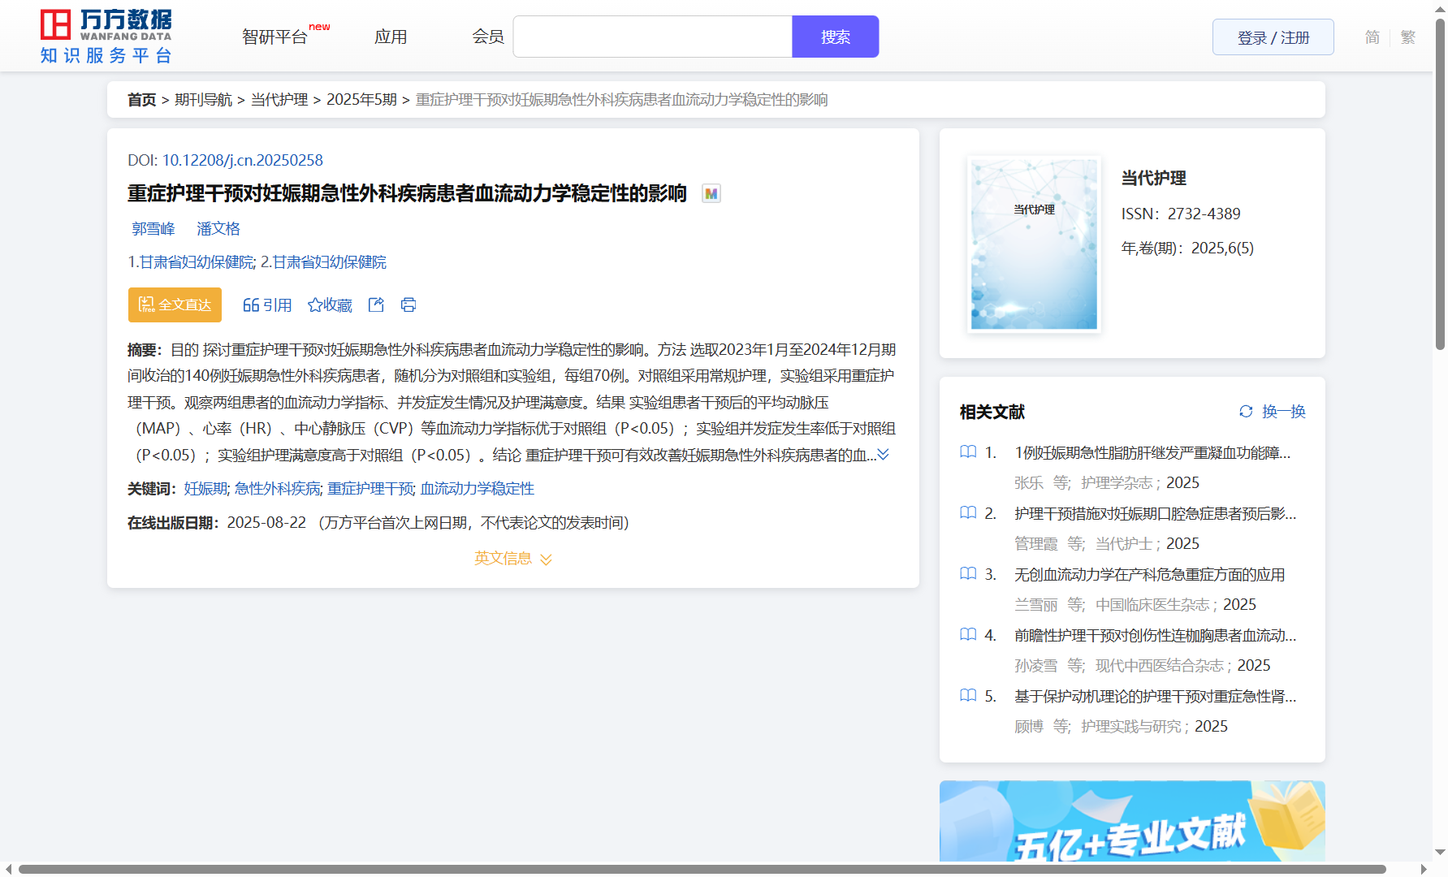The height and width of the screenshot is (877, 1448).
Task: Switch to Simplified Chinese 简
Action: (x=1372, y=37)
